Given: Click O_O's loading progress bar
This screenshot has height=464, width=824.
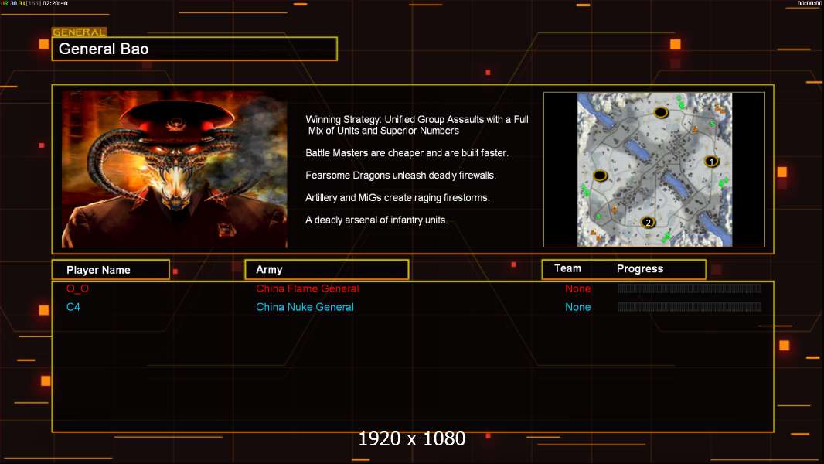Looking at the screenshot, I should [x=689, y=288].
